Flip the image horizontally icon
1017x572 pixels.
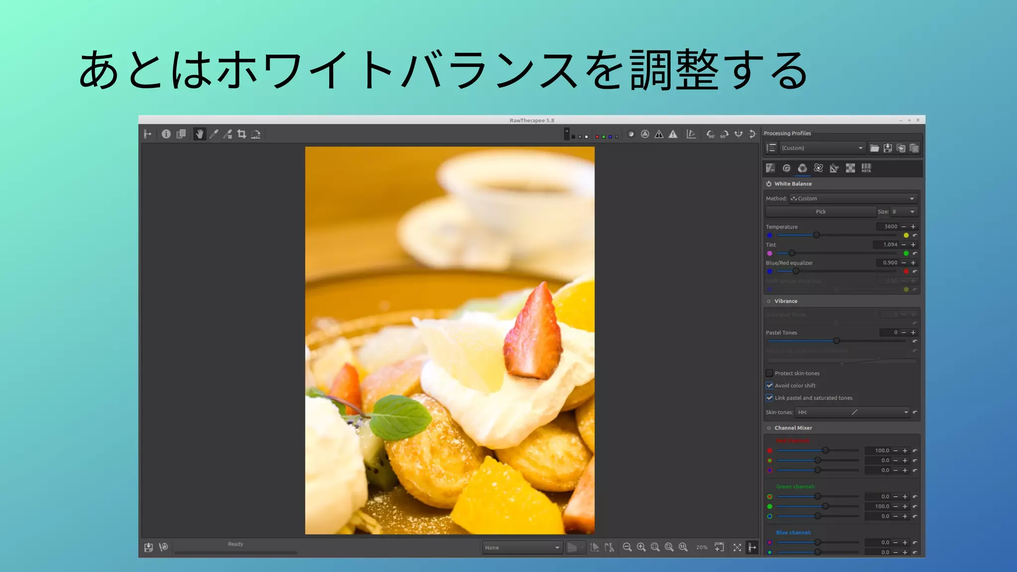pos(738,134)
